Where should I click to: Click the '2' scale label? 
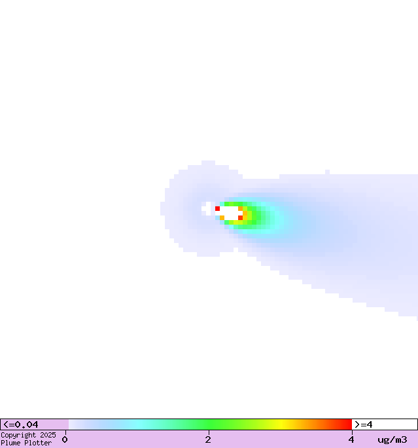pyautogui.click(x=208, y=439)
